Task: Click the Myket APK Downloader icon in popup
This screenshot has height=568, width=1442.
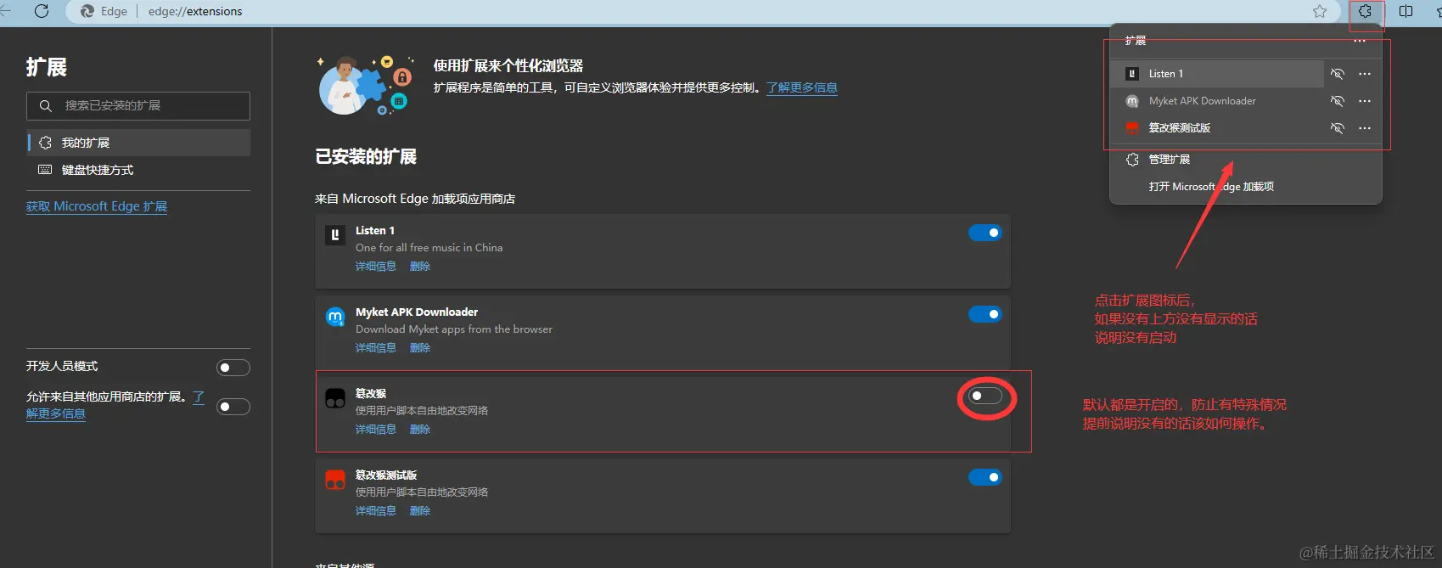Action: point(1132,101)
